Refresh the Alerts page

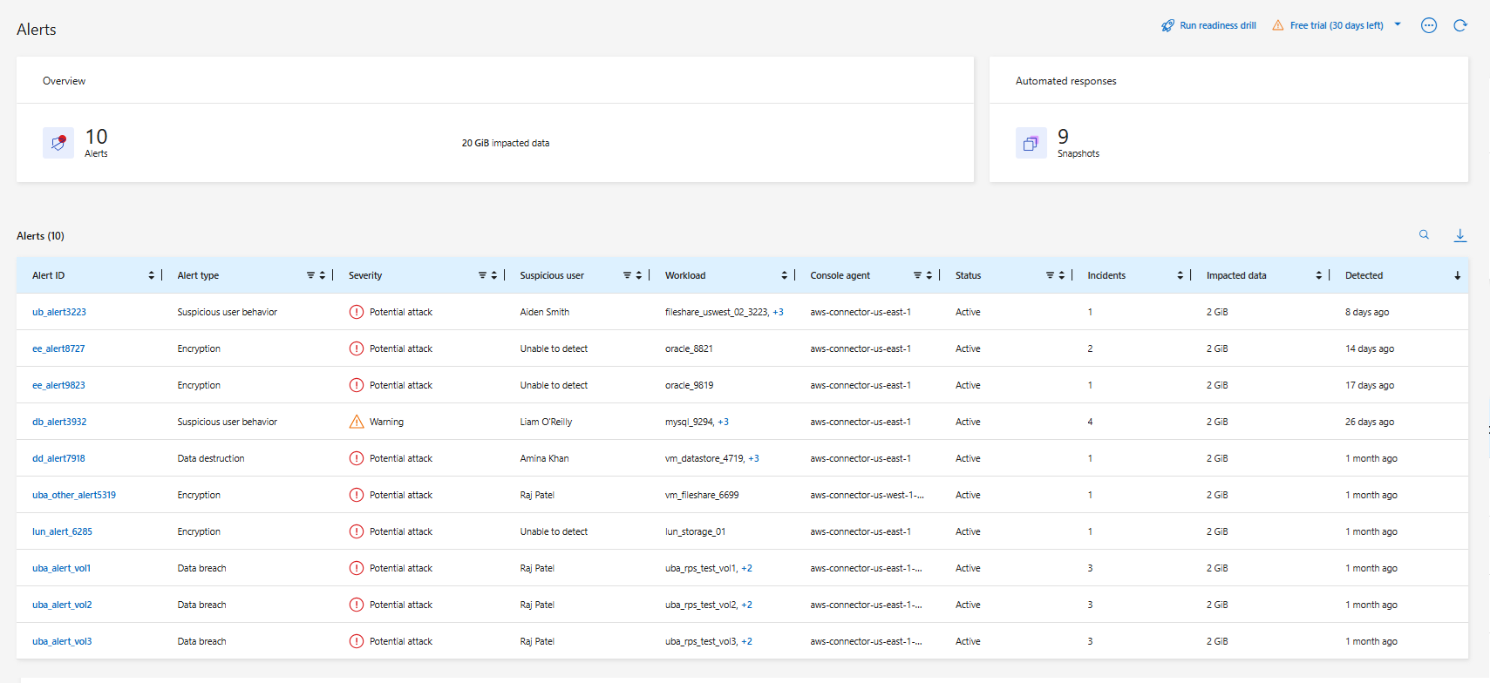click(1460, 25)
